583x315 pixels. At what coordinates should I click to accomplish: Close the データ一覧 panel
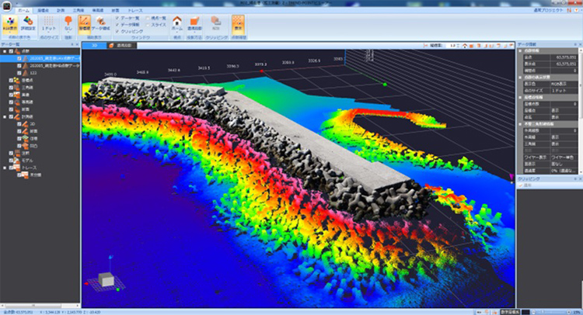[77, 44]
